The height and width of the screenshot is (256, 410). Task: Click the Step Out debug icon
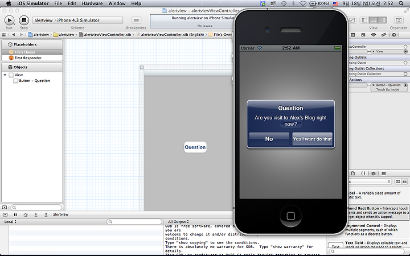[46, 214]
